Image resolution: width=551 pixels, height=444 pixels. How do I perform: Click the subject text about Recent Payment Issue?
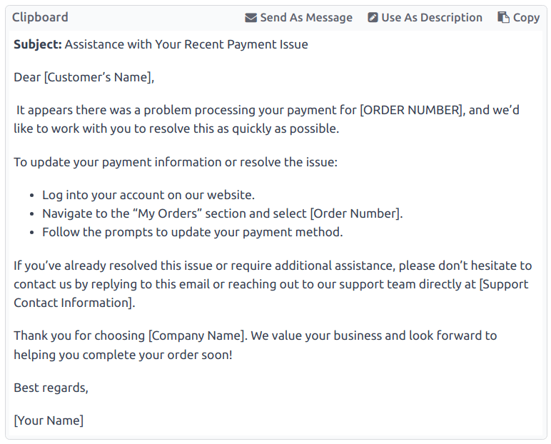[x=186, y=44]
